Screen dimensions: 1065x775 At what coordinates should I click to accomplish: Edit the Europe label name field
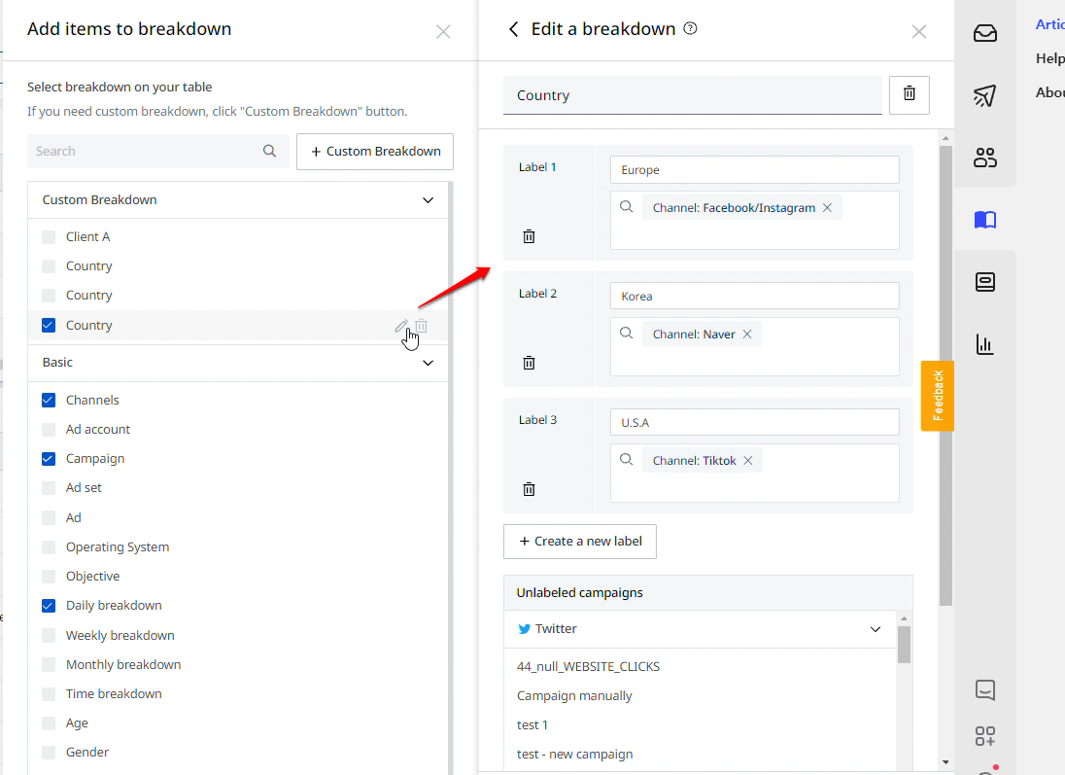coord(755,170)
